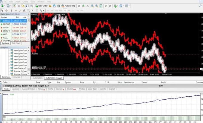This screenshot has height=123, width=203.
Task: Click the zoom out magnifier icon
Action: pos(97,6)
